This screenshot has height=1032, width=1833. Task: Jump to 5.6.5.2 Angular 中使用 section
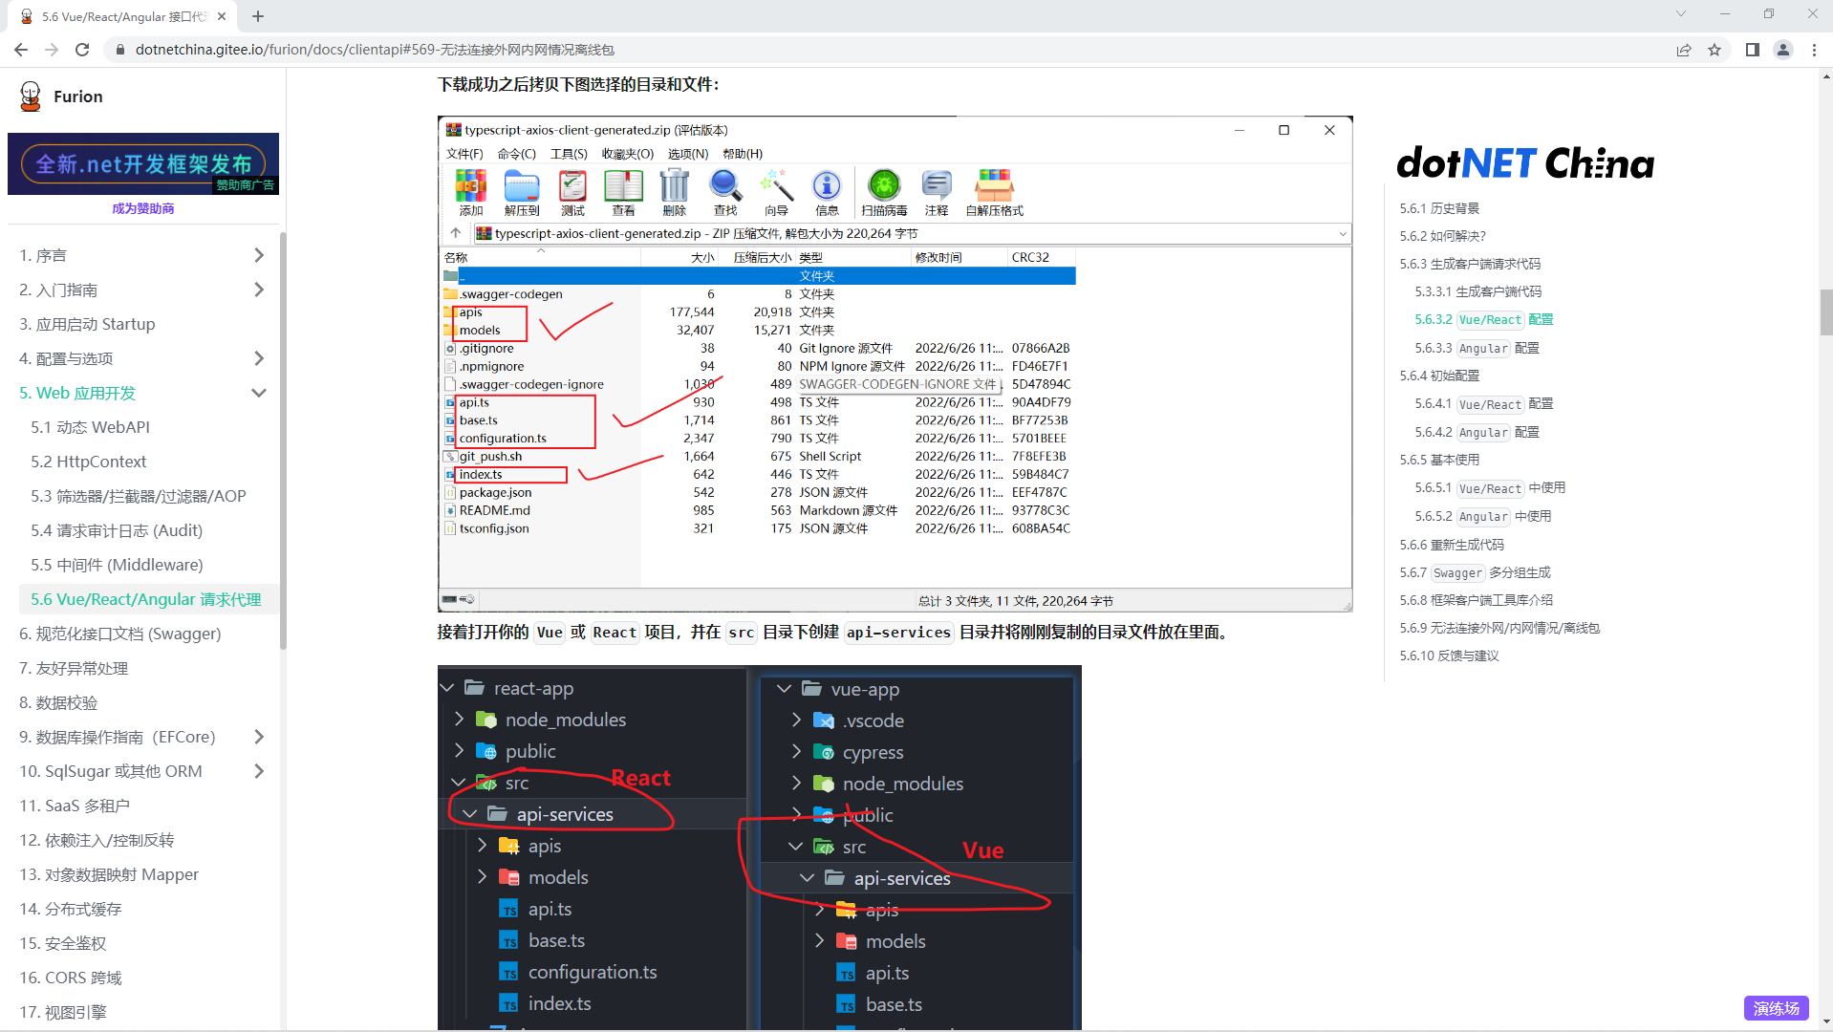click(1482, 516)
